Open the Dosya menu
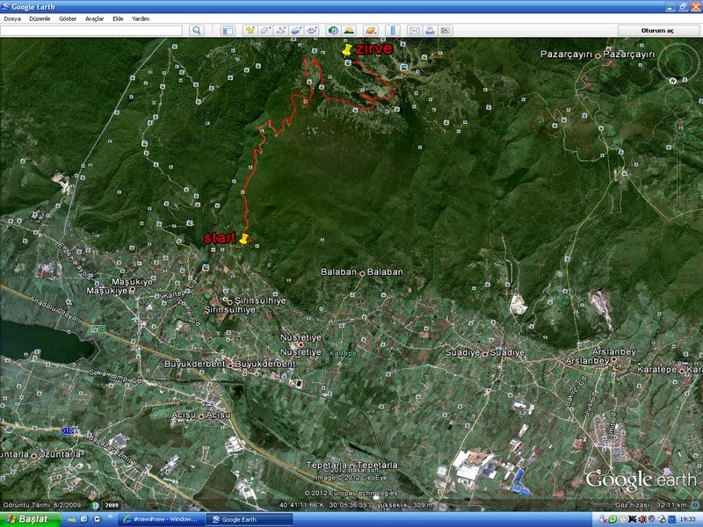703x527 pixels. pos(12,18)
